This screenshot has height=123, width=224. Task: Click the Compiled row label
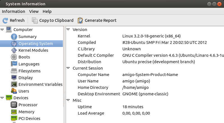[x=87, y=42]
